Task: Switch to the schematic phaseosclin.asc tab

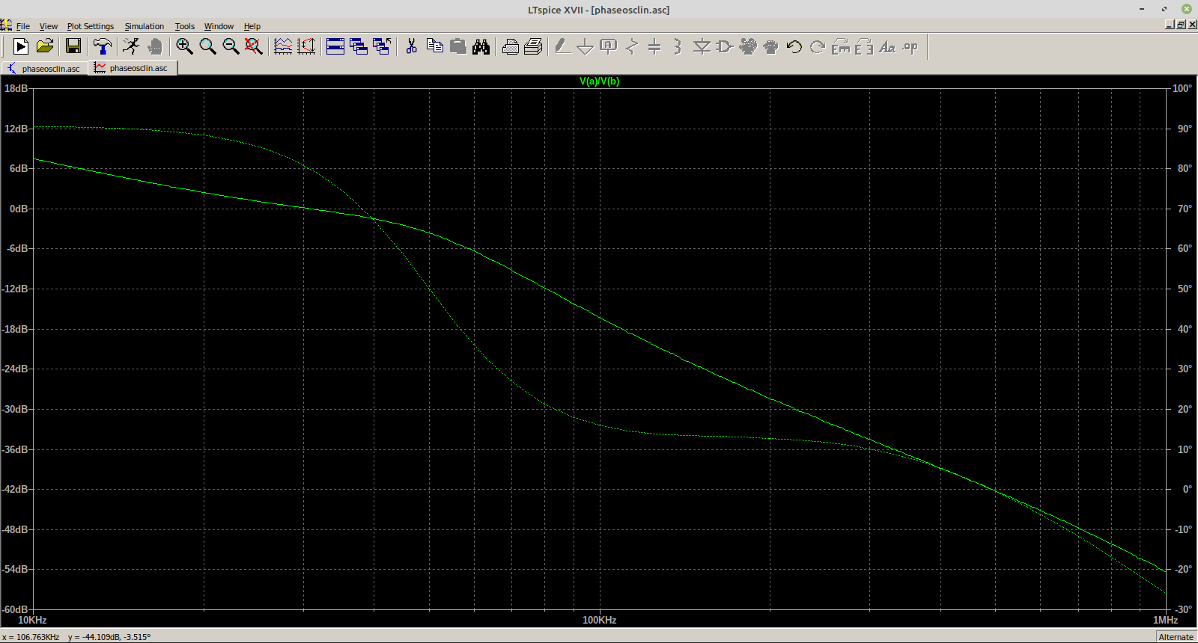Action: coord(44,68)
